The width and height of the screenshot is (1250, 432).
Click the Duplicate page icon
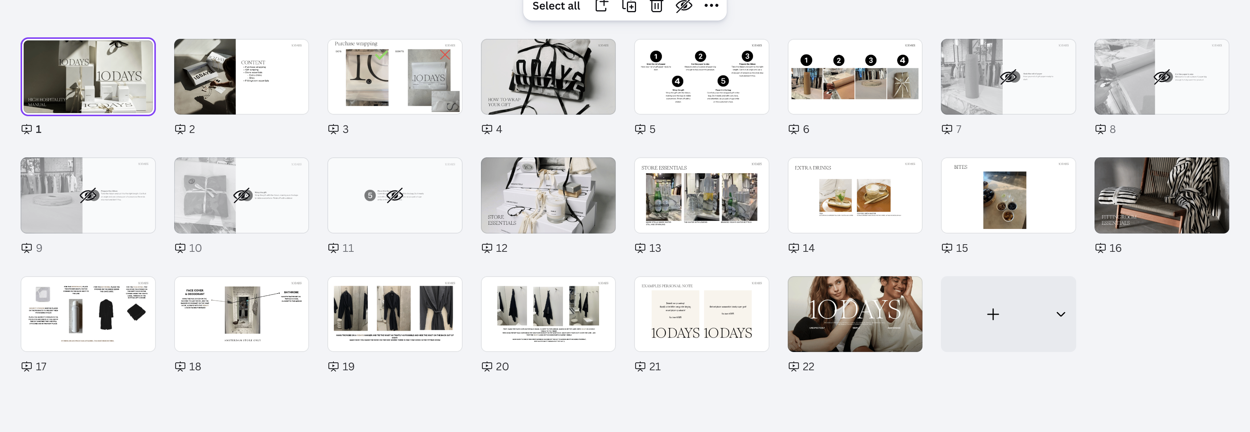pyautogui.click(x=629, y=6)
